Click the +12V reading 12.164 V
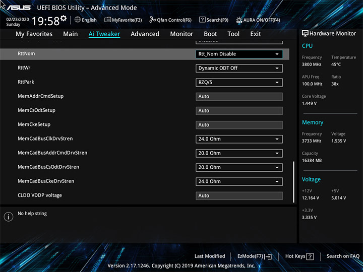The image size is (363, 272). (310, 198)
